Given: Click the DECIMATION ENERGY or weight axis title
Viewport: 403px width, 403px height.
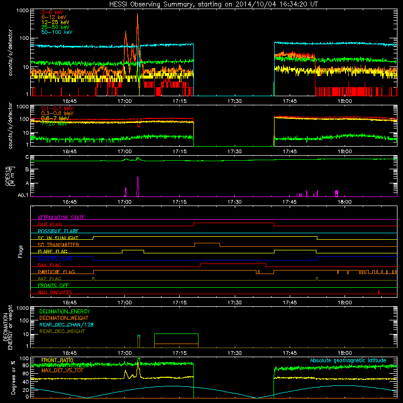Looking at the screenshot, I should (x=8, y=327).
